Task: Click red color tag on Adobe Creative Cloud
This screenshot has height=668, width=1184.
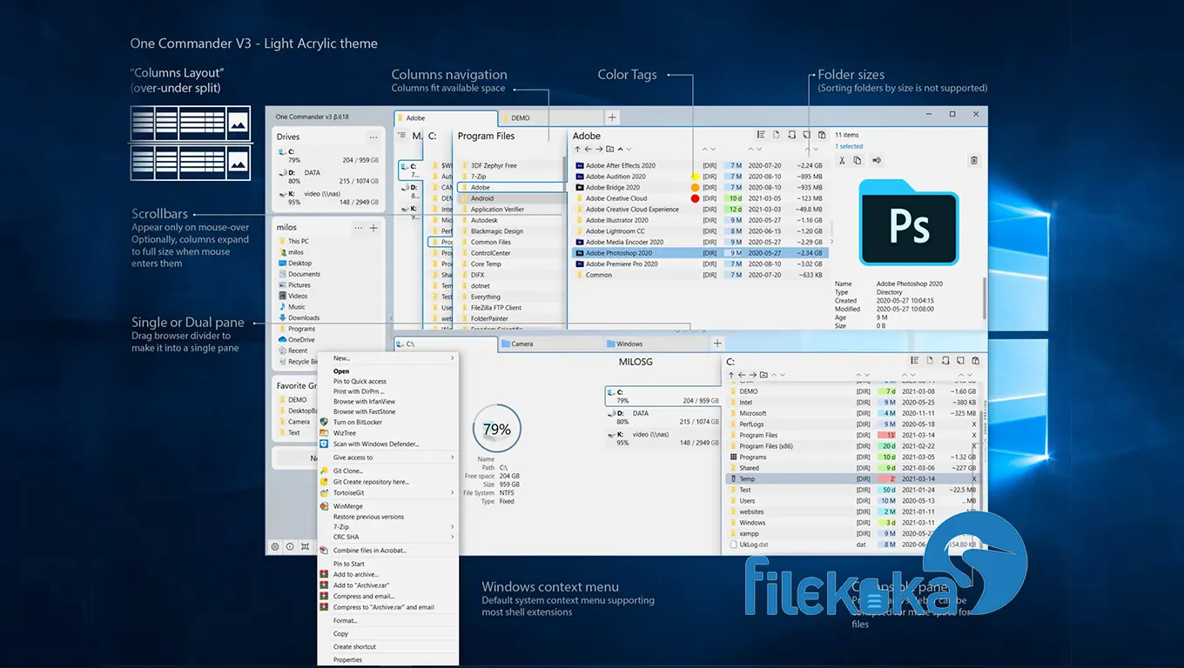Action: coord(695,198)
